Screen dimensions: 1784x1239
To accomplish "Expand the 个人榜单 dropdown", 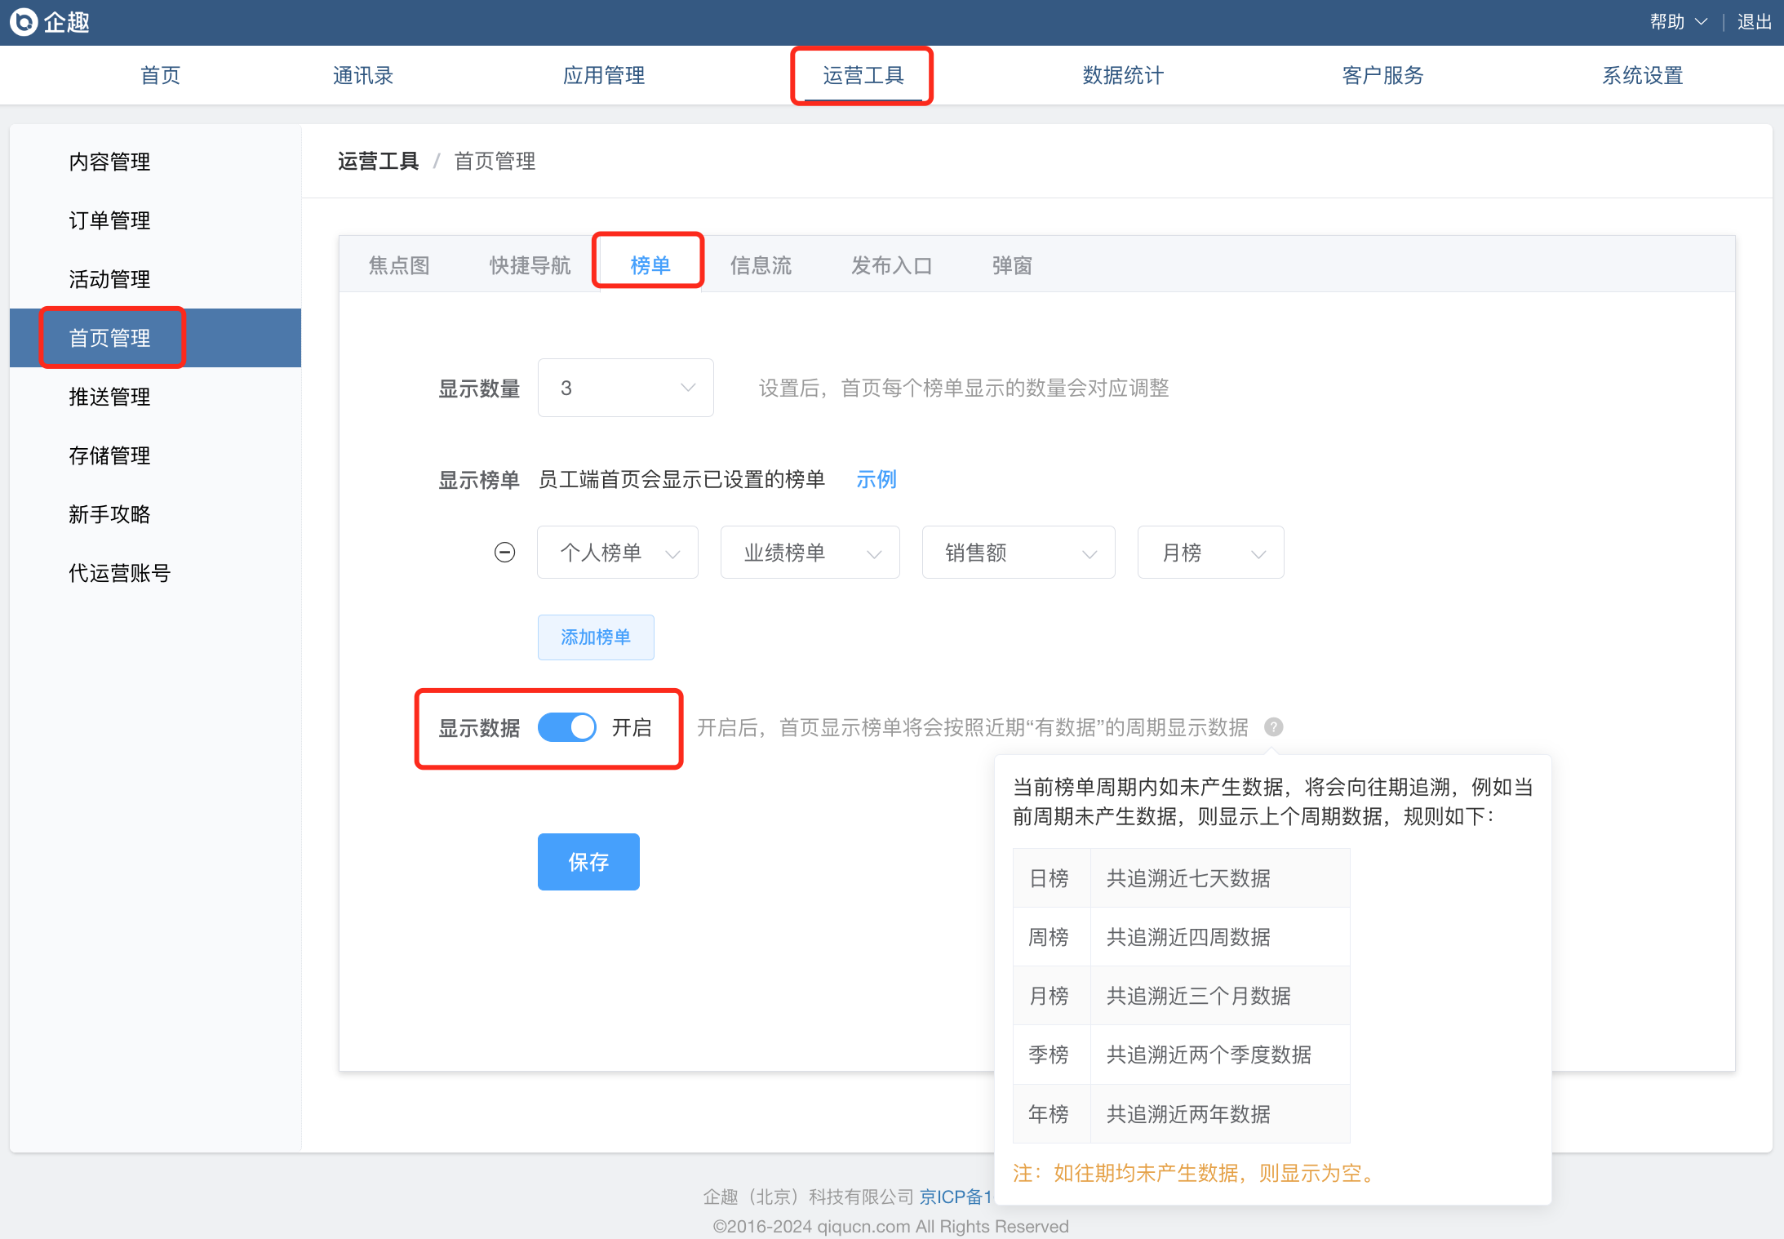I will pyautogui.click(x=618, y=553).
